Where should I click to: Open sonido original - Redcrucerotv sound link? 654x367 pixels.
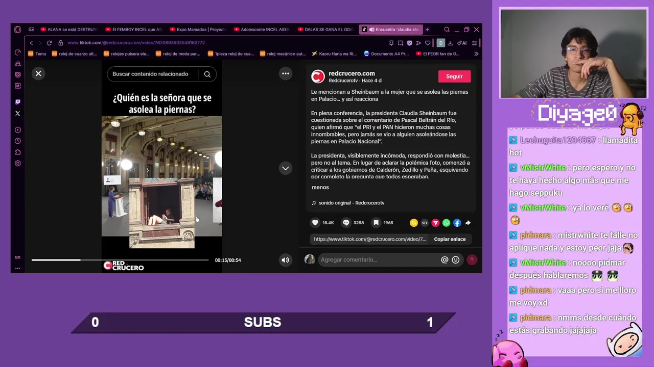348,203
